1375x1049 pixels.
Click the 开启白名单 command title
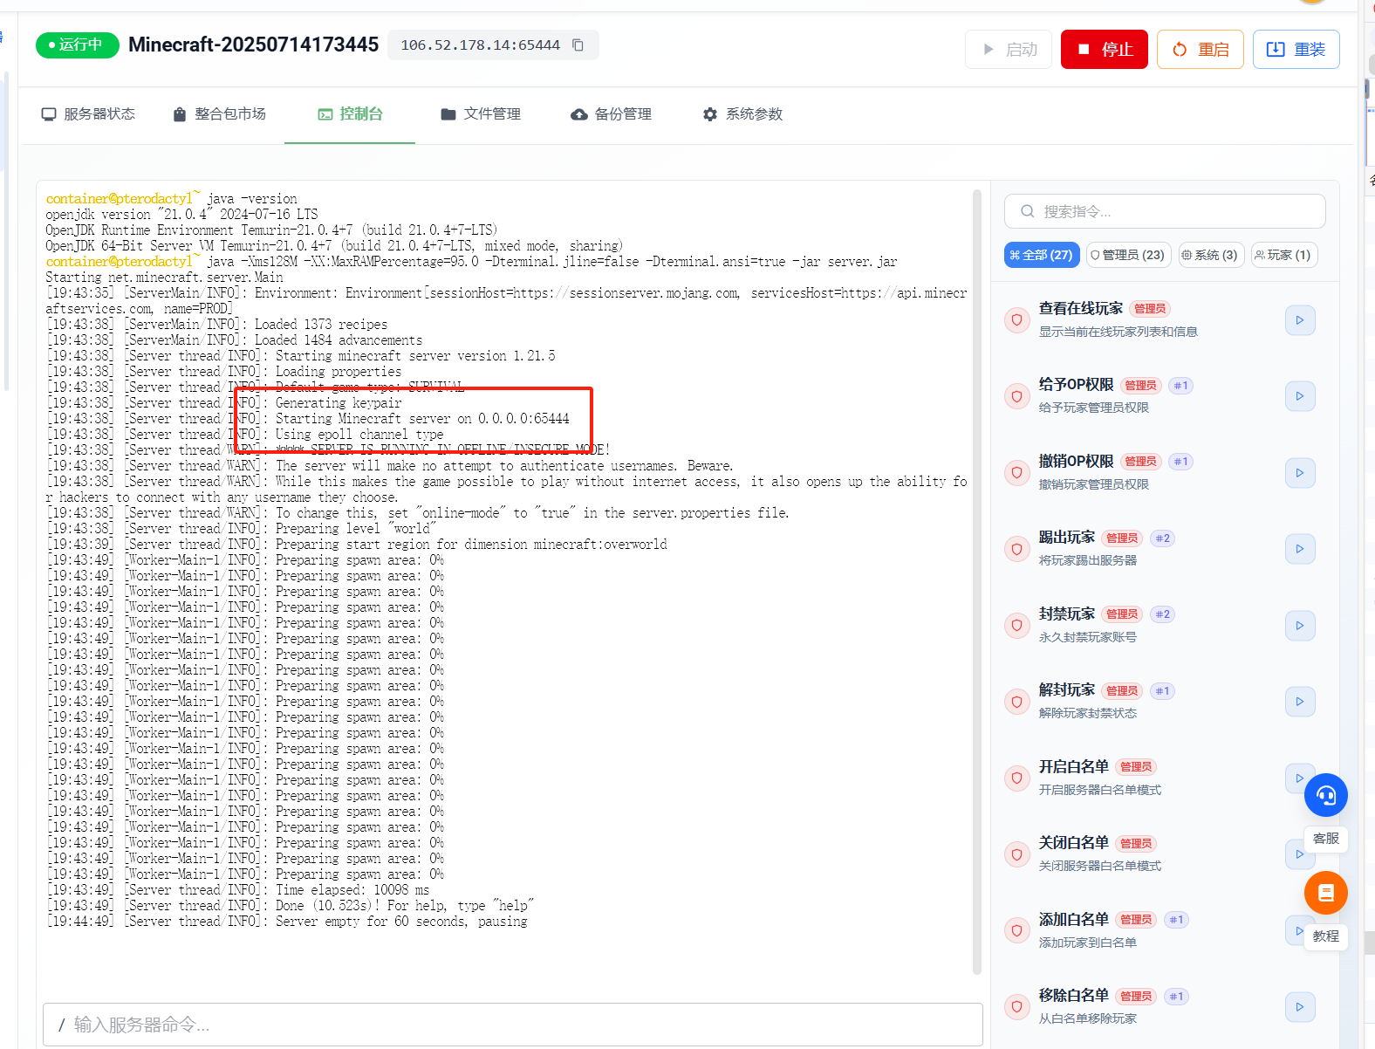point(1073,766)
